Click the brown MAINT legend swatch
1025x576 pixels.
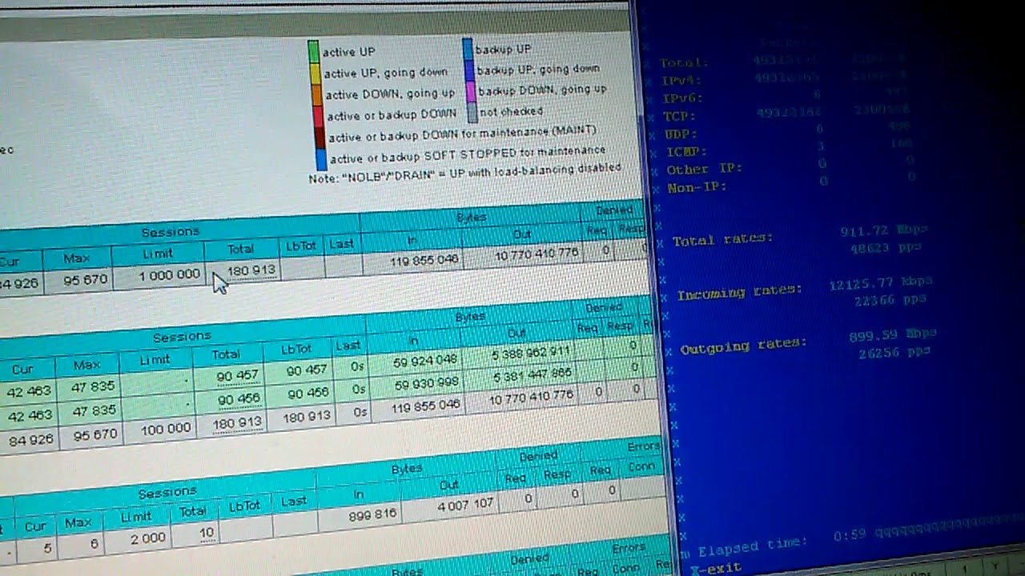pyautogui.click(x=320, y=137)
